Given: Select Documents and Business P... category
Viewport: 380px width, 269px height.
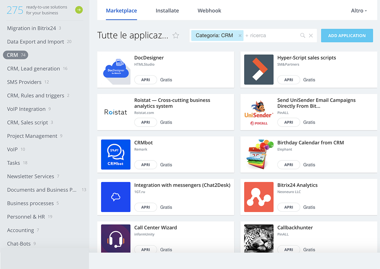Looking at the screenshot, I should (47, 190).
